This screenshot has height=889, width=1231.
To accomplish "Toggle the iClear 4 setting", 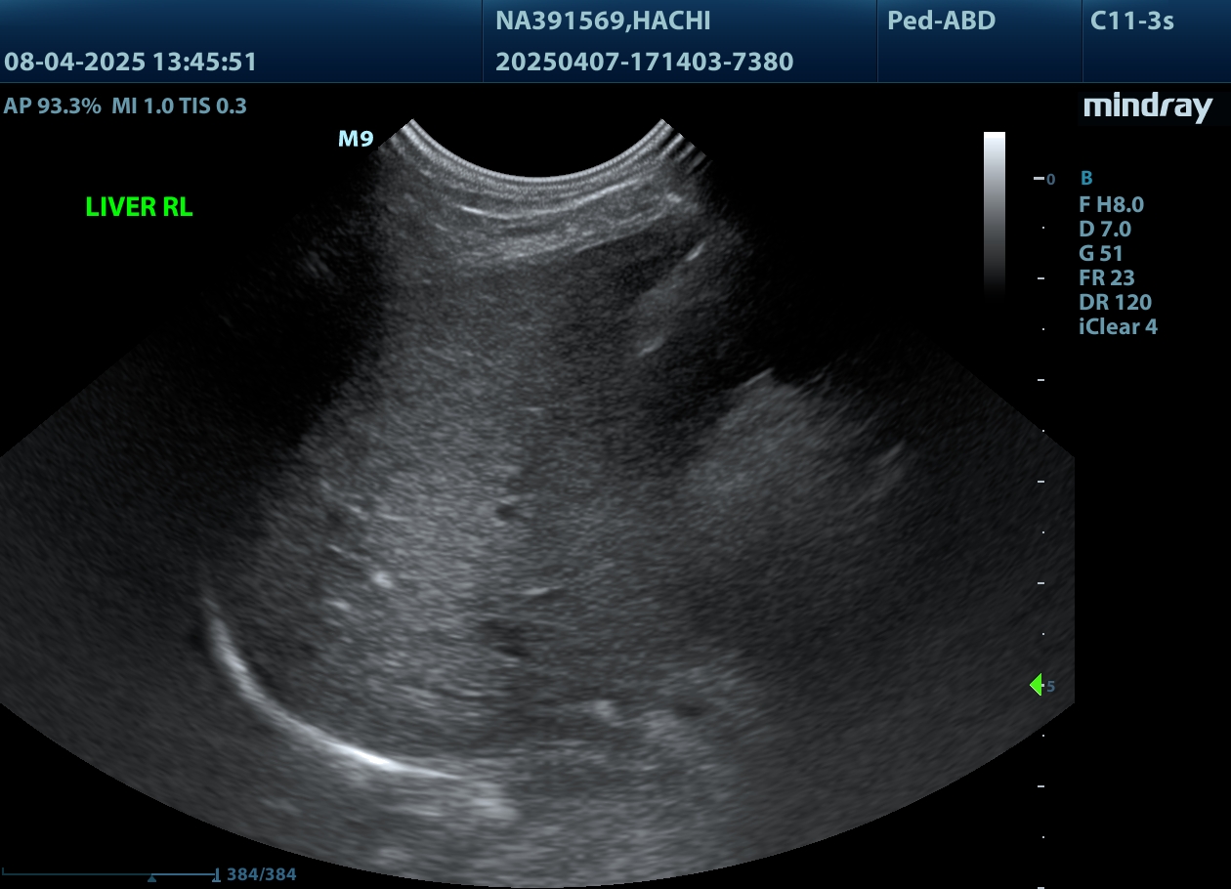I will (x=1118, y=326).
